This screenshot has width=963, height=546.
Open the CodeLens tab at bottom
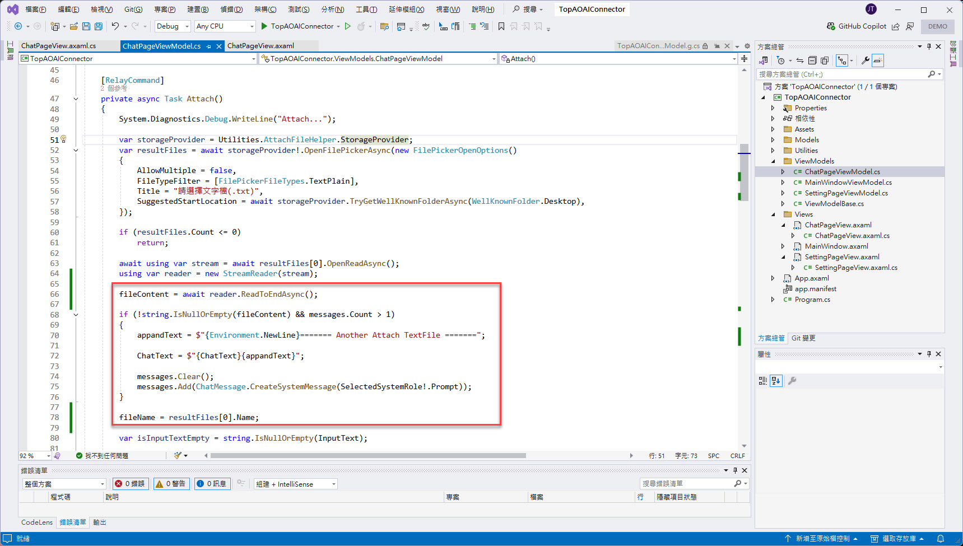[37, 522]
